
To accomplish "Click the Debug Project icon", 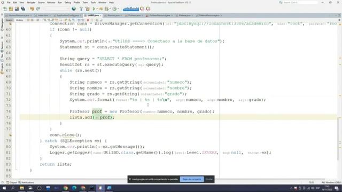I will (101, 9).
